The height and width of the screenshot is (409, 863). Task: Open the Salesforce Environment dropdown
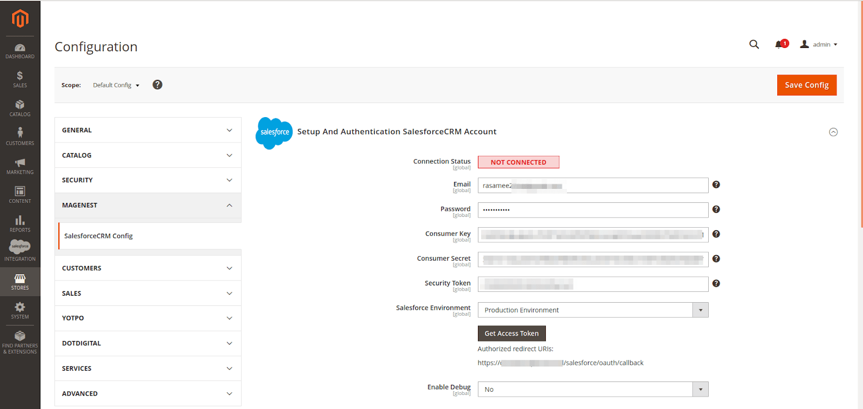[x=593, y=310]
